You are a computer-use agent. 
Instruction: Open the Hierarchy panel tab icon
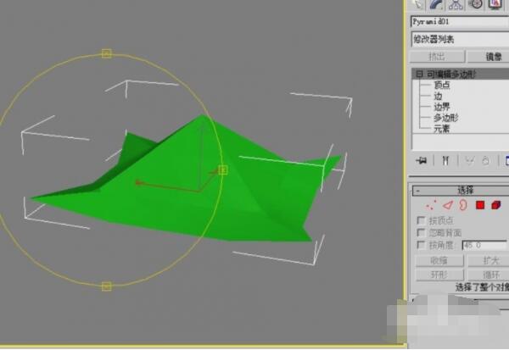coord(457,3)
